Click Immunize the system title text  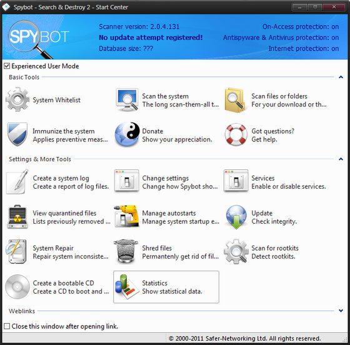click(64, 131)
